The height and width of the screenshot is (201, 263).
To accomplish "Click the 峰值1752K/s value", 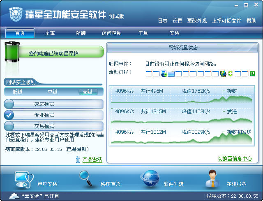I will click(196, 91).
